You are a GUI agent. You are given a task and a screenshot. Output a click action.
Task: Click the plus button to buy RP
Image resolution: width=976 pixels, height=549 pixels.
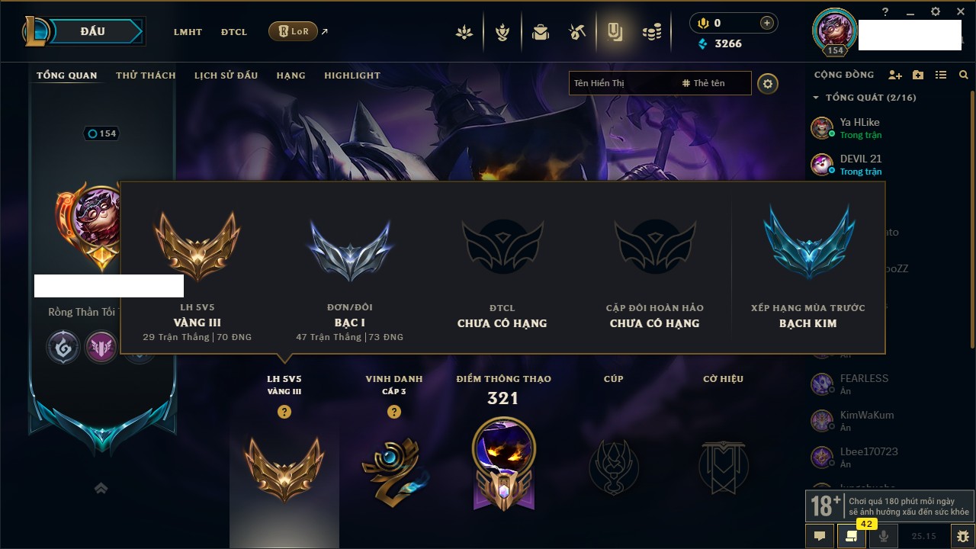pos(767,23)
